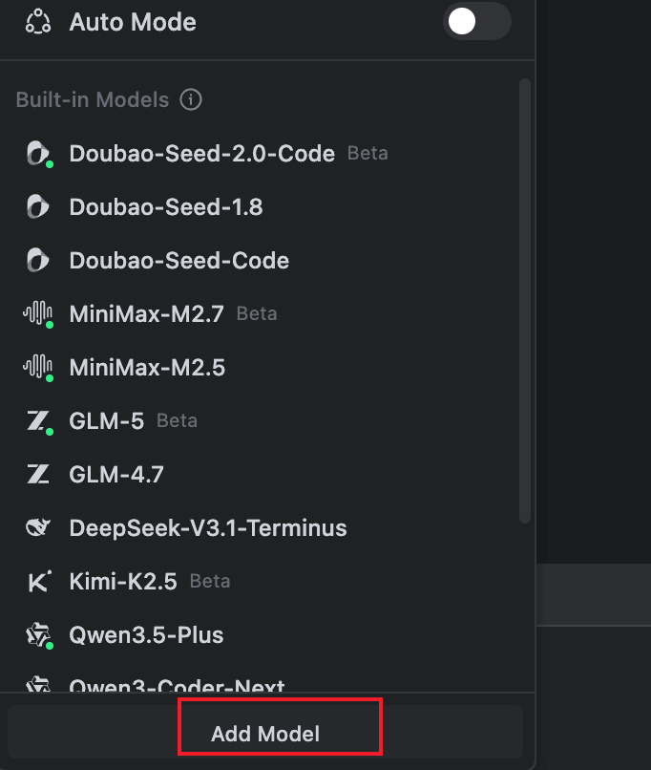Toggle the Auto Mode switch
This screenshot has width=651, height=770.
click(x=476, y=22)
